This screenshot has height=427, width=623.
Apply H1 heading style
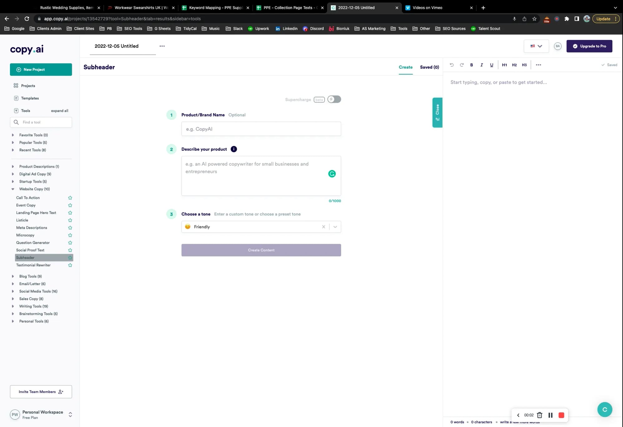point(504,65)
